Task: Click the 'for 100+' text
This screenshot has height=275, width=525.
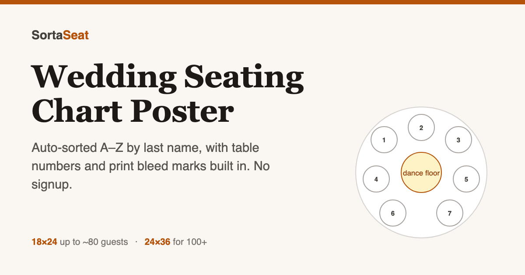Action: click(x=190, y=242)
